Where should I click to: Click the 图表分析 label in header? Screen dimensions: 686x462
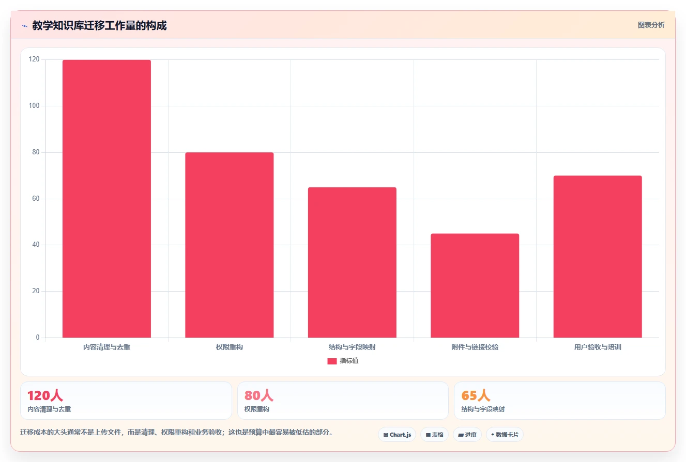[651, 25]
